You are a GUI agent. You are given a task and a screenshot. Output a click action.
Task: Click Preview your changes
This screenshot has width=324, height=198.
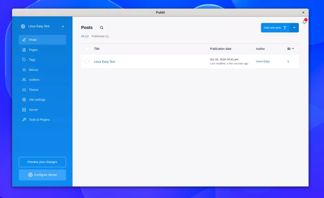42,162
